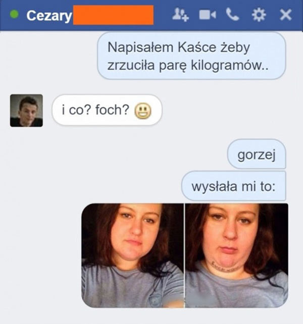Click the blue chat header bar
Viewport: 303px width, 324px height.
coord(151,15)
